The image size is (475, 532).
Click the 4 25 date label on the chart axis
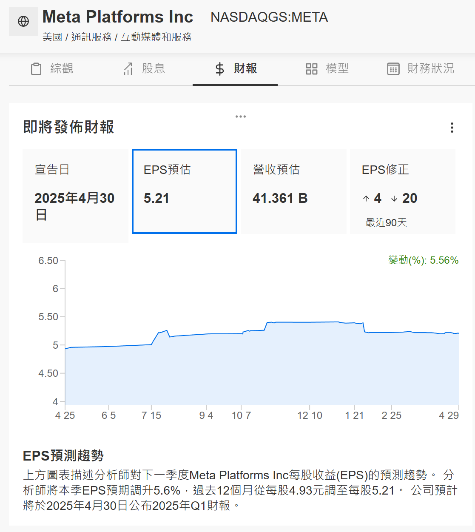(65, 415)
